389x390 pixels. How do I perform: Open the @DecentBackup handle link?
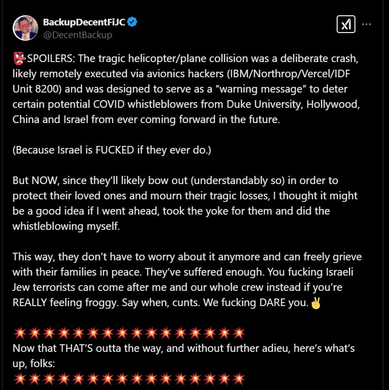coord(77,35)
